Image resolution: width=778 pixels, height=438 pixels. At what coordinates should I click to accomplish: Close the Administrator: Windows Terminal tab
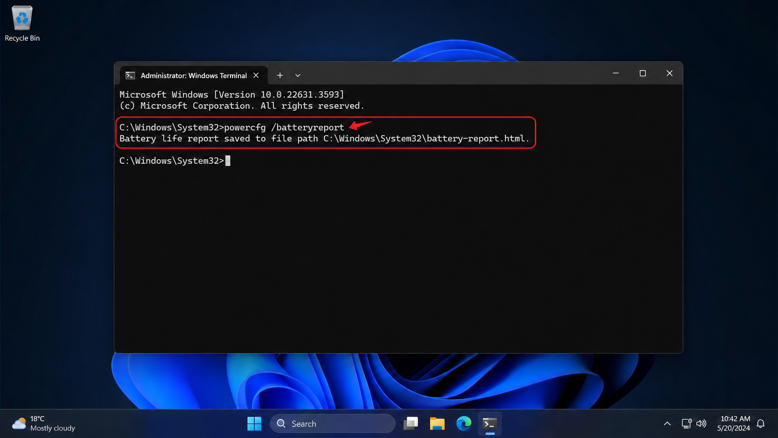point(256,75)
